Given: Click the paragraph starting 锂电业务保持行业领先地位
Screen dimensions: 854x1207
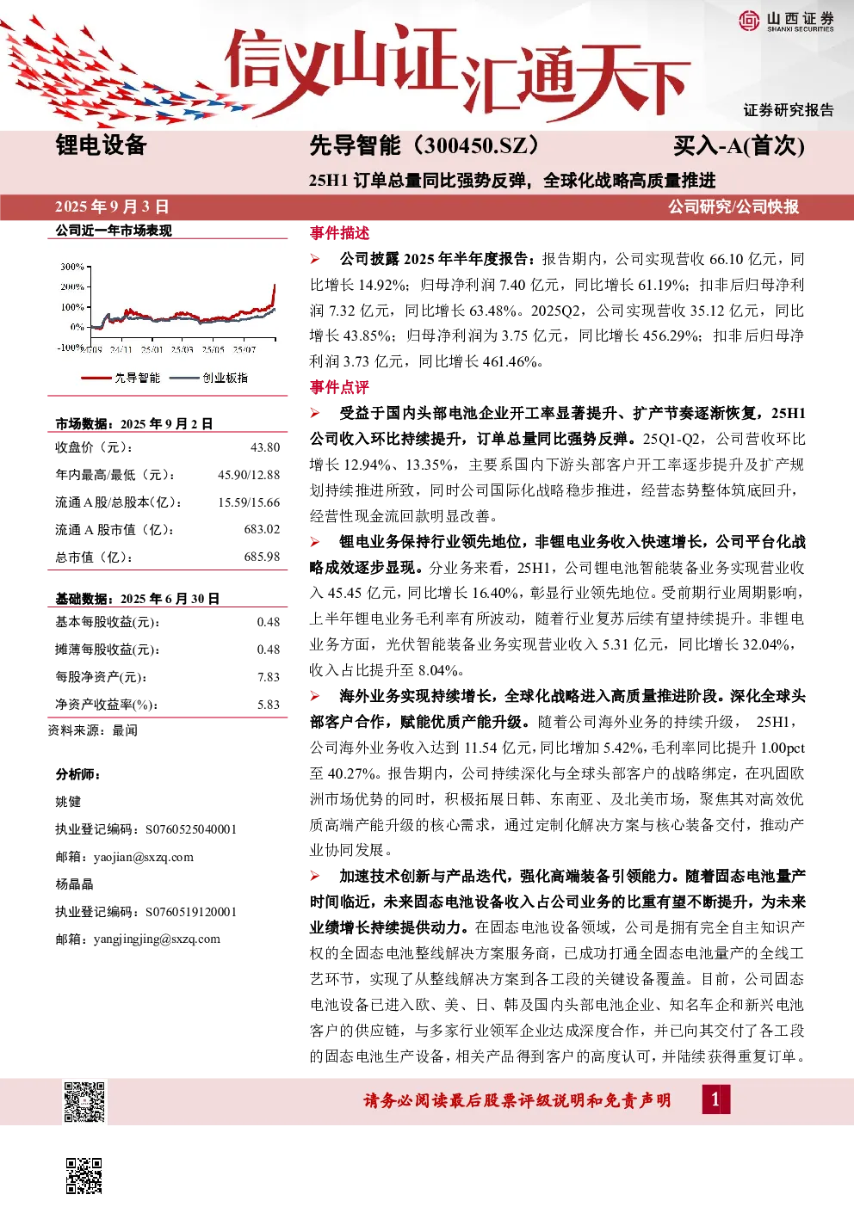Looking at the screenshot, I should (x=558, y=606).
